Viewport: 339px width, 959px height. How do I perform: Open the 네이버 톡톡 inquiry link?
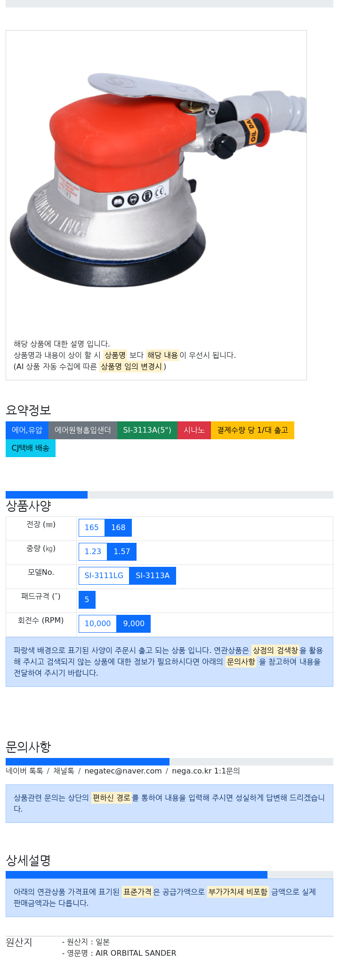[24, 771]
